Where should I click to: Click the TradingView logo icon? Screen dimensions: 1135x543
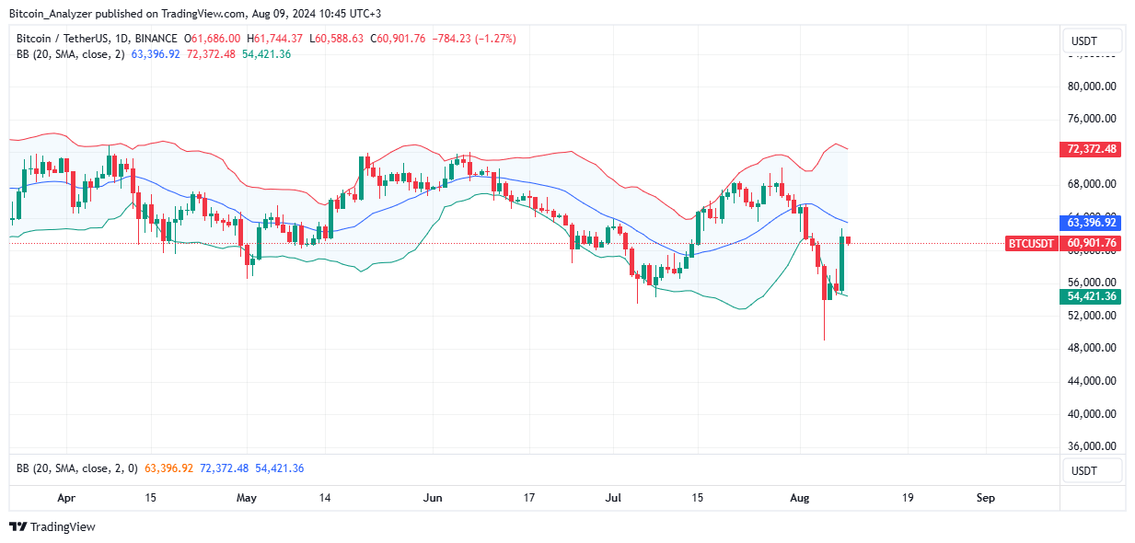[17, 526]
